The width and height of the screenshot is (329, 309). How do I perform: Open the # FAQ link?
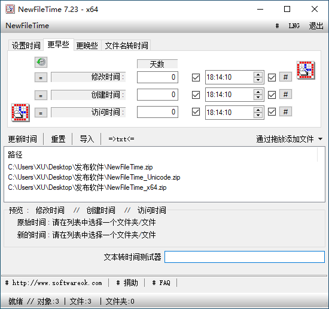[161, 283]
